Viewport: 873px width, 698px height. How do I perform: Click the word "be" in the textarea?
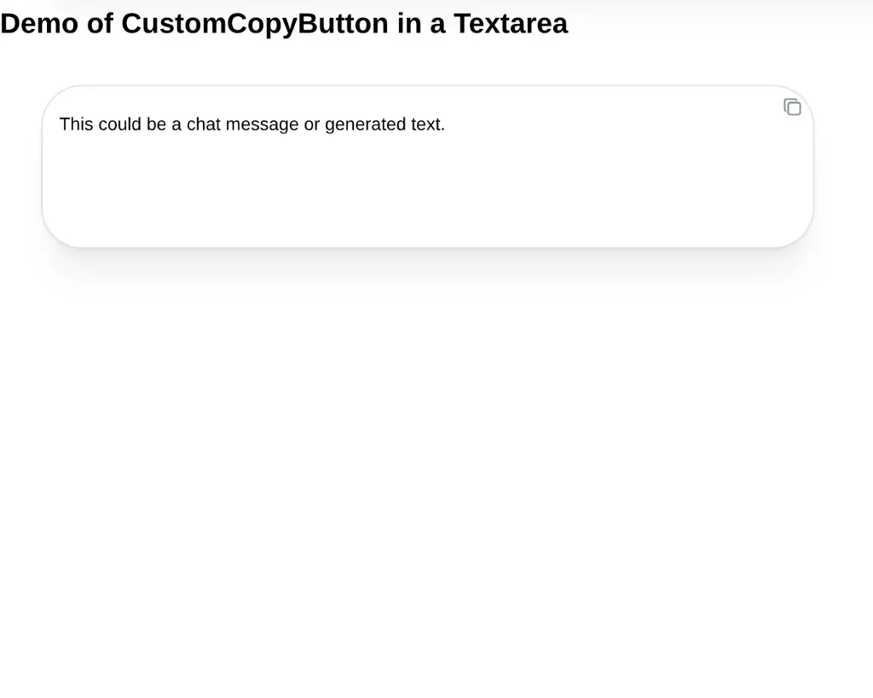(x=156, y=124)
